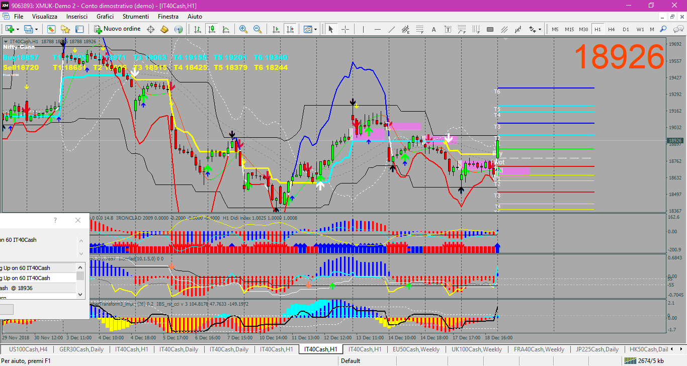The image size is (687, 366).
Task: Open the Market Watch window icon
Action: 51,29
